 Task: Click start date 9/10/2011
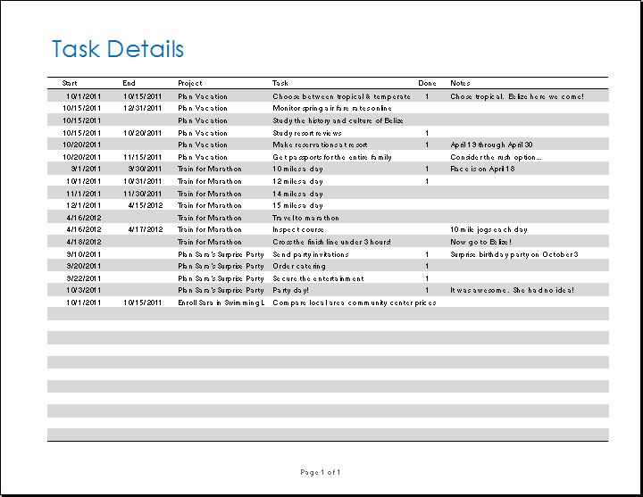pyautogui.click(x=84, y=254)
